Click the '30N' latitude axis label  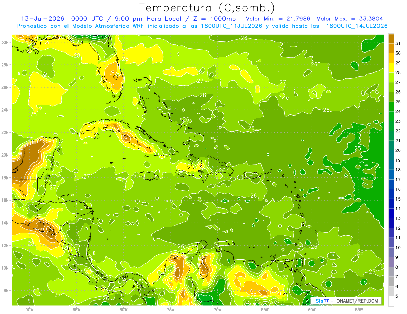click(5, 42)
